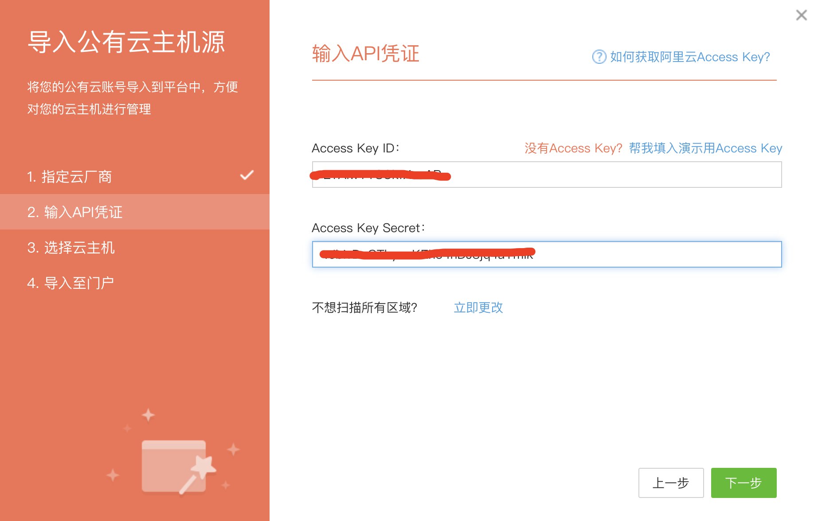Image resolution: width=814 pixels, height=521 pixels.
Task: Select step 3. 选择云主机
Action: pos(71,248)
